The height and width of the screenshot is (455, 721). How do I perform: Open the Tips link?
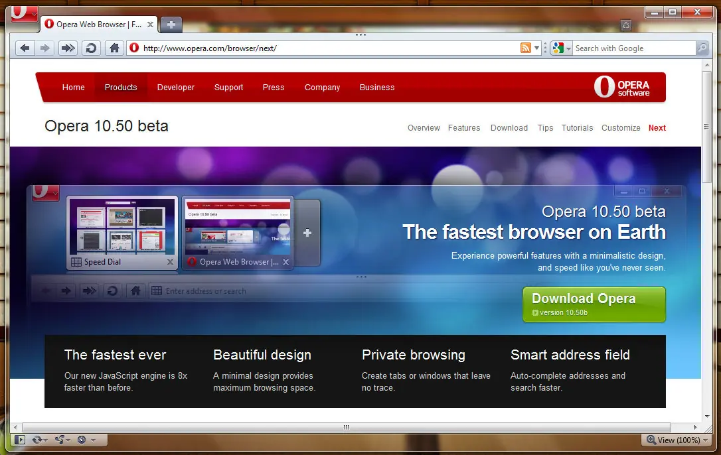pyautogui.click(x=545, y=128)
